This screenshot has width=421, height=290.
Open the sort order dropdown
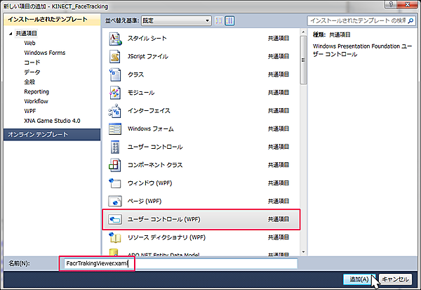click(x=176, y=20)
